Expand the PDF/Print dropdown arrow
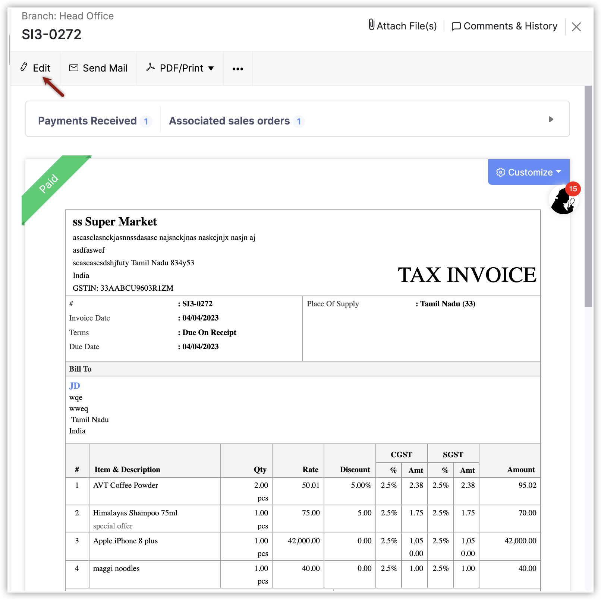The width and height of the screenshot is (601, 600). point(211,69)
